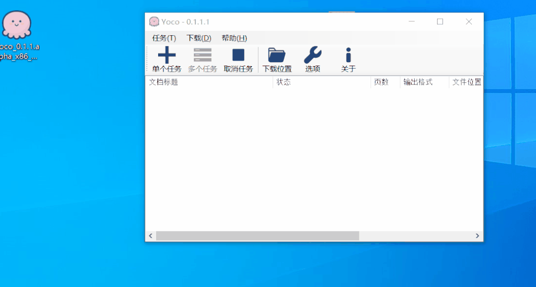Viewport: 536px width, 287px height.
Task: Expand the 帮助(H) menu
Action: click(x=234, y=38)
